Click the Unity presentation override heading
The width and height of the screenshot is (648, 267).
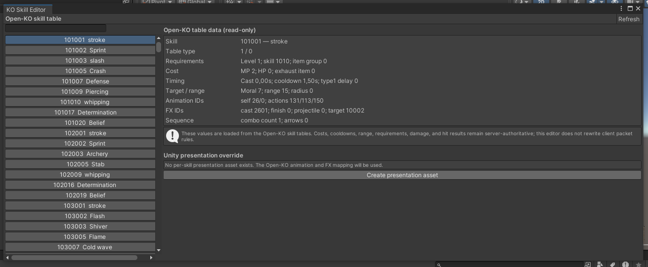pos(204,155)
